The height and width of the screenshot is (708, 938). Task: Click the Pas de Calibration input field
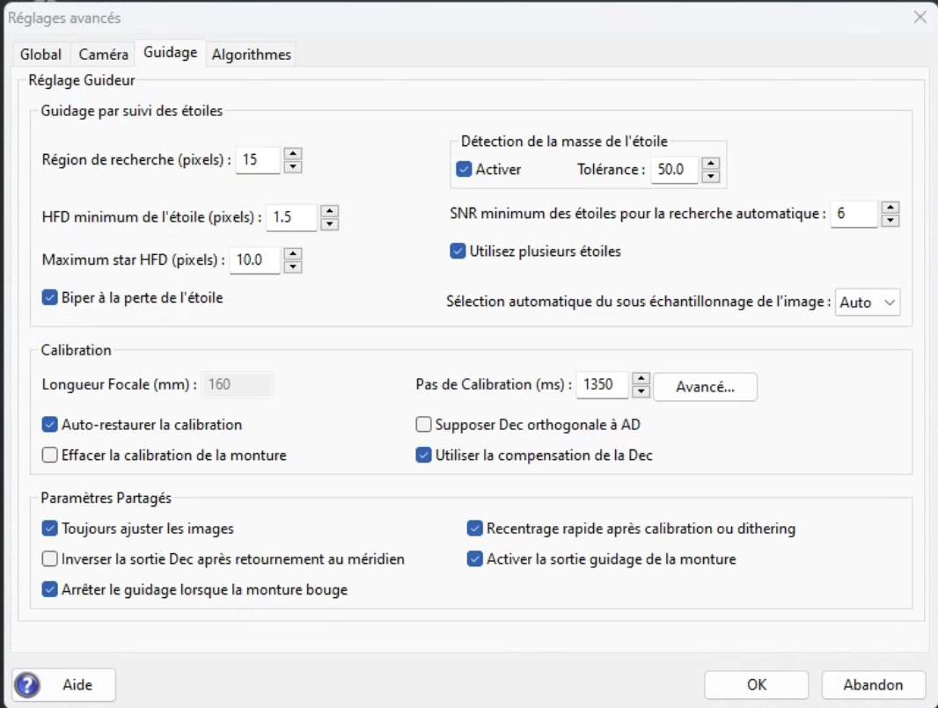click(x=602, y=385)
